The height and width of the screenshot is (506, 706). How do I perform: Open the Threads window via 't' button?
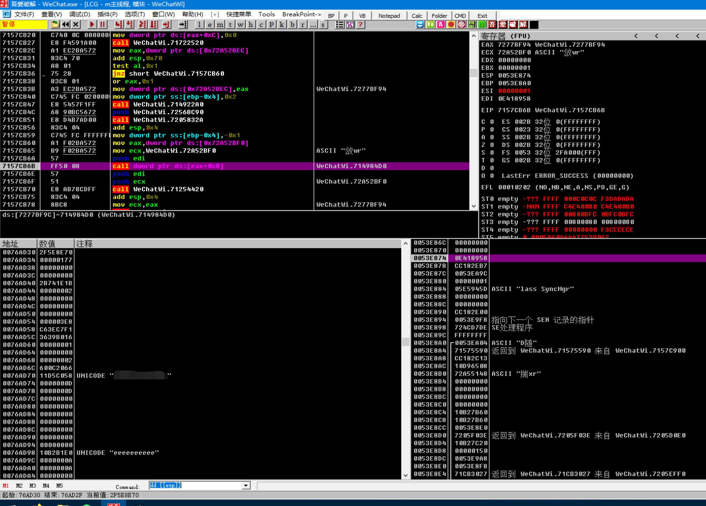pyautogui.click(x=230, y=25)
